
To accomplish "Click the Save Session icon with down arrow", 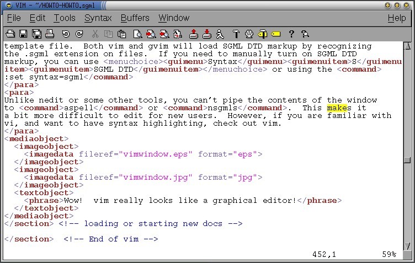I will click(207, 34).
